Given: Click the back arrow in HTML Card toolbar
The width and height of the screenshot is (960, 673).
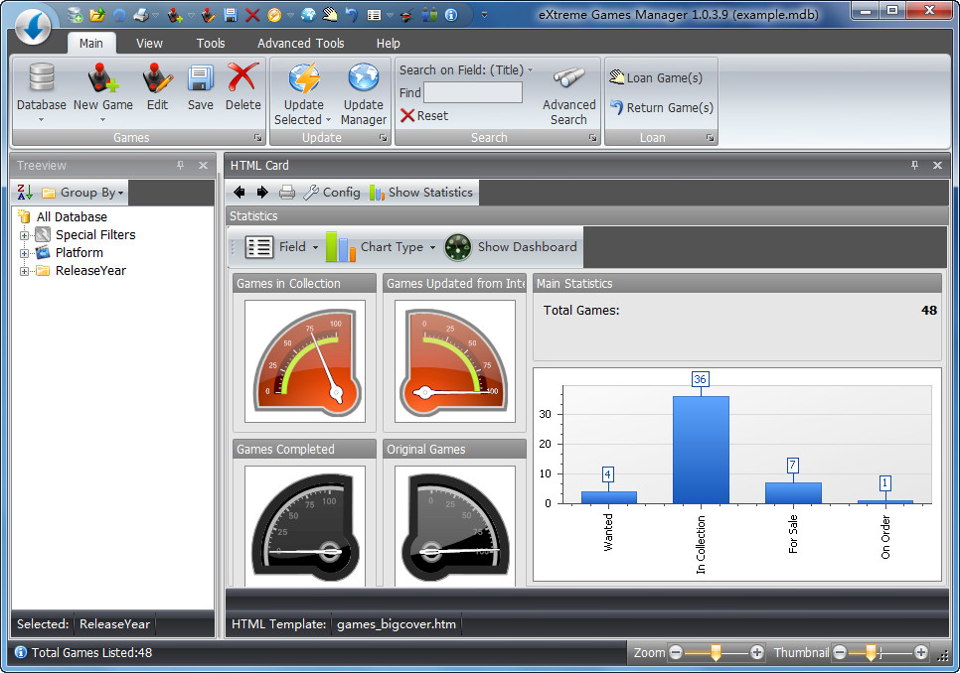Looking at the screenshot, I should pos(240,193).
